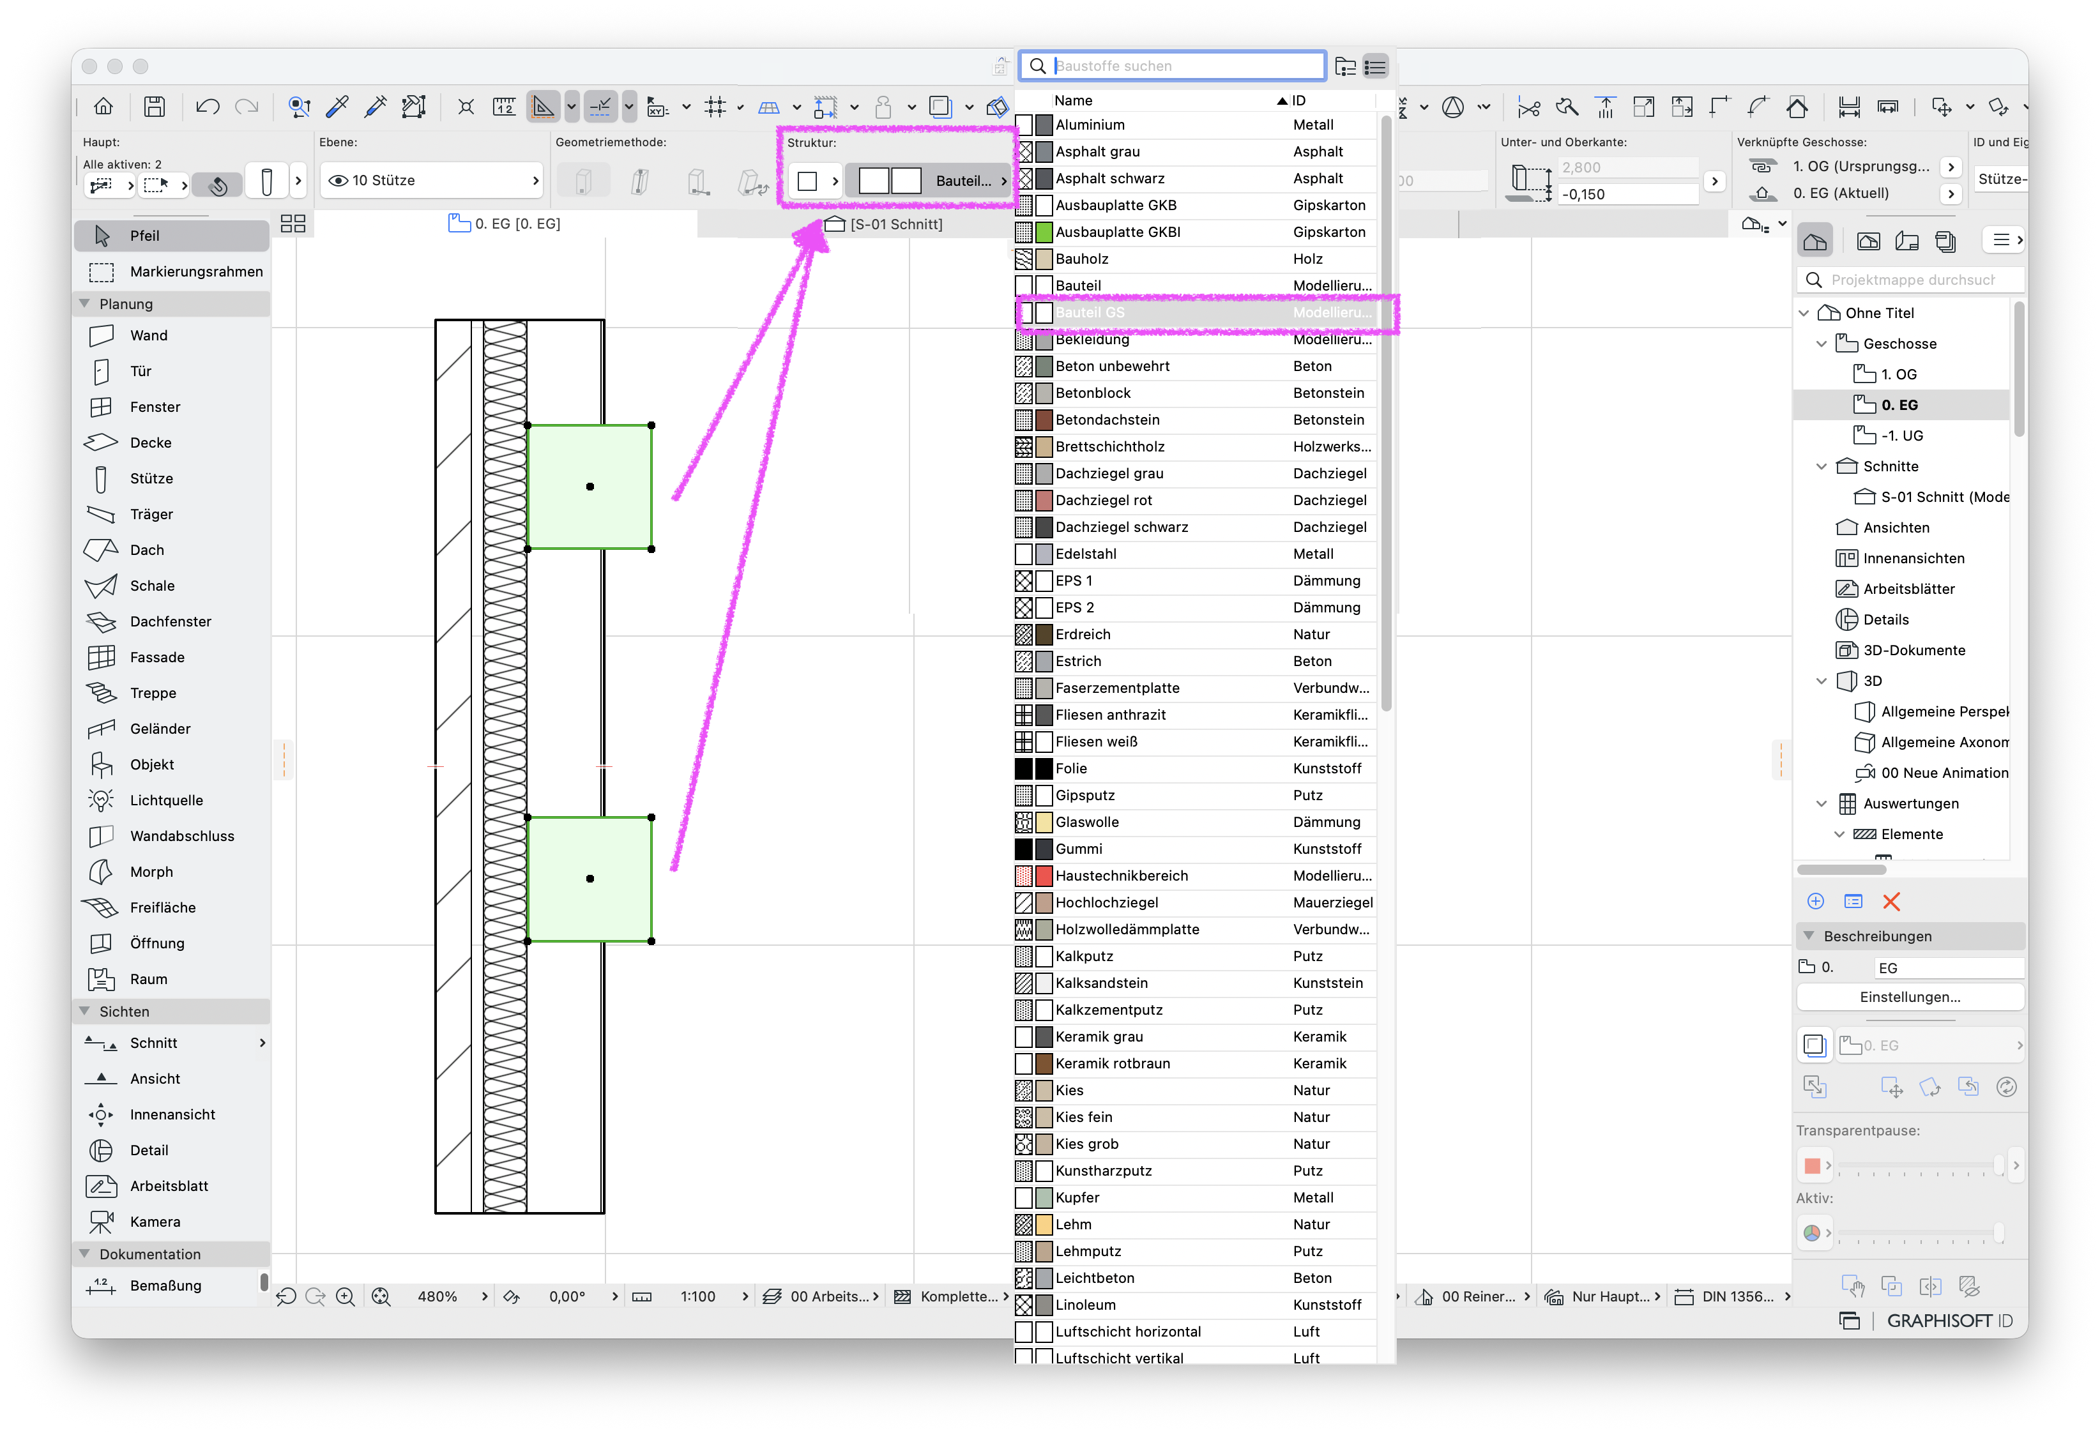The width and height of the screenshot is (2100, 1433).
Task: Collapse the Dokumentation toolbox section
Action: pyautogui.click(x=85, y=1254)
